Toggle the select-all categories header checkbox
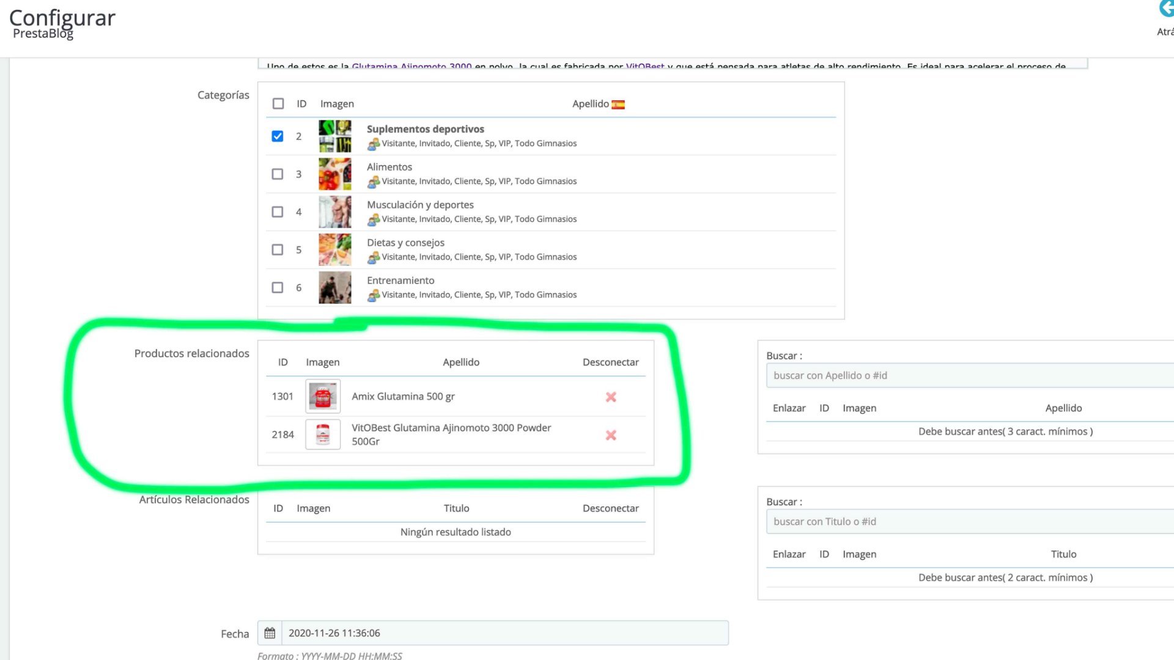This screenshot has width=1174, height=660. tap(278, 104)
